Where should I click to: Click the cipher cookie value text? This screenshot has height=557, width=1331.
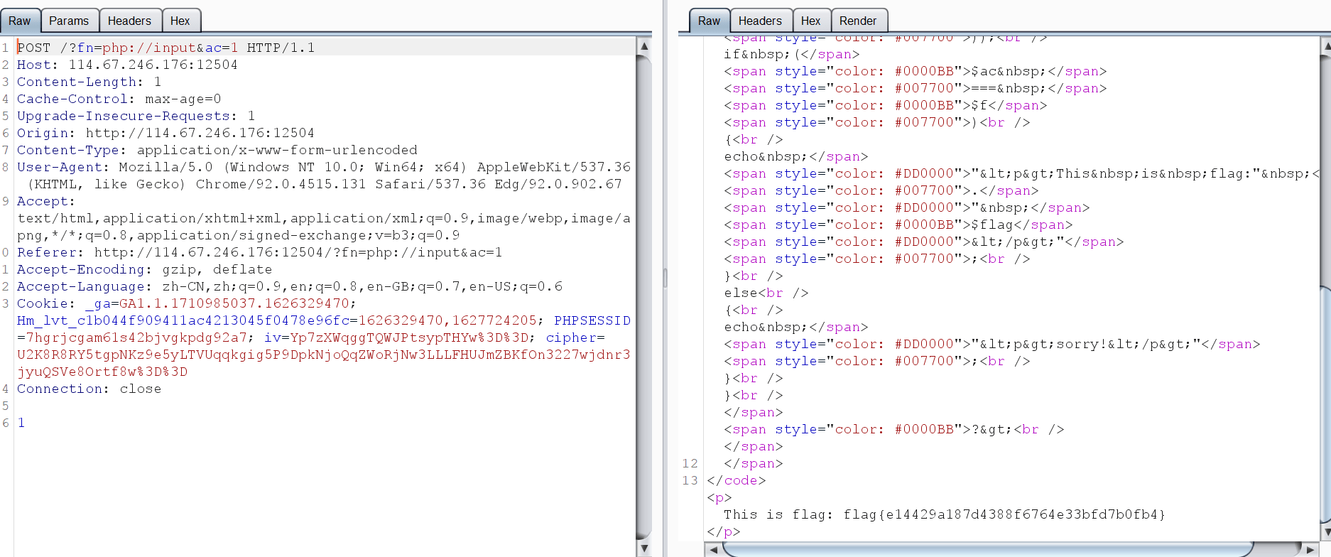tap(324, 363)
